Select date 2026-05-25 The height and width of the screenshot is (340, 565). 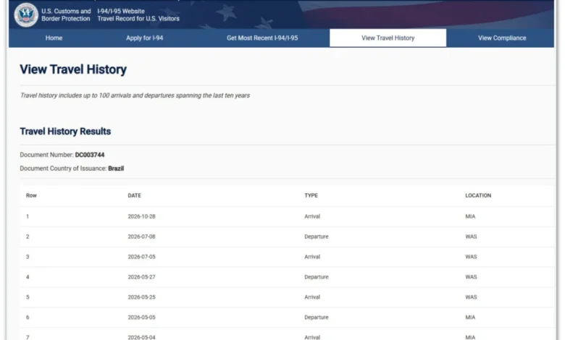click(141, 297)
